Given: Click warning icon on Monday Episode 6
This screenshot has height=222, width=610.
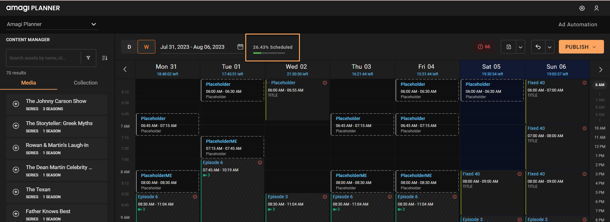Looking at the screenshot, I should pyautogui.click(x=195, y=197).
